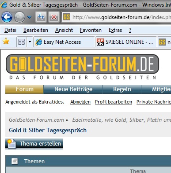Follow the Edelmetalle breadcrumb link
Image resolution: width=171 pixels, height=173 pixels.
tap(122, 120)
